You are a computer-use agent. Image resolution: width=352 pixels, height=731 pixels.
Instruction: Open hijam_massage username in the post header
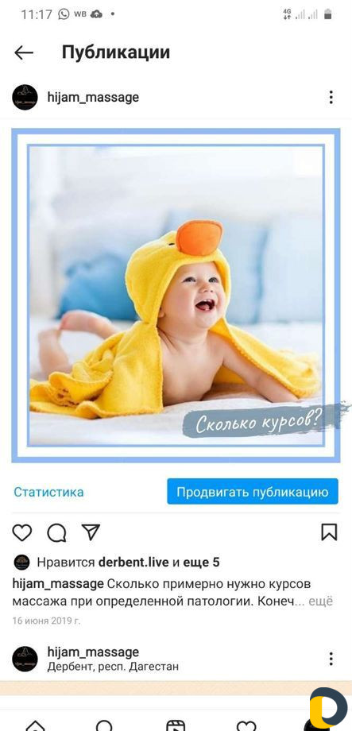click(x=93, y=98)
